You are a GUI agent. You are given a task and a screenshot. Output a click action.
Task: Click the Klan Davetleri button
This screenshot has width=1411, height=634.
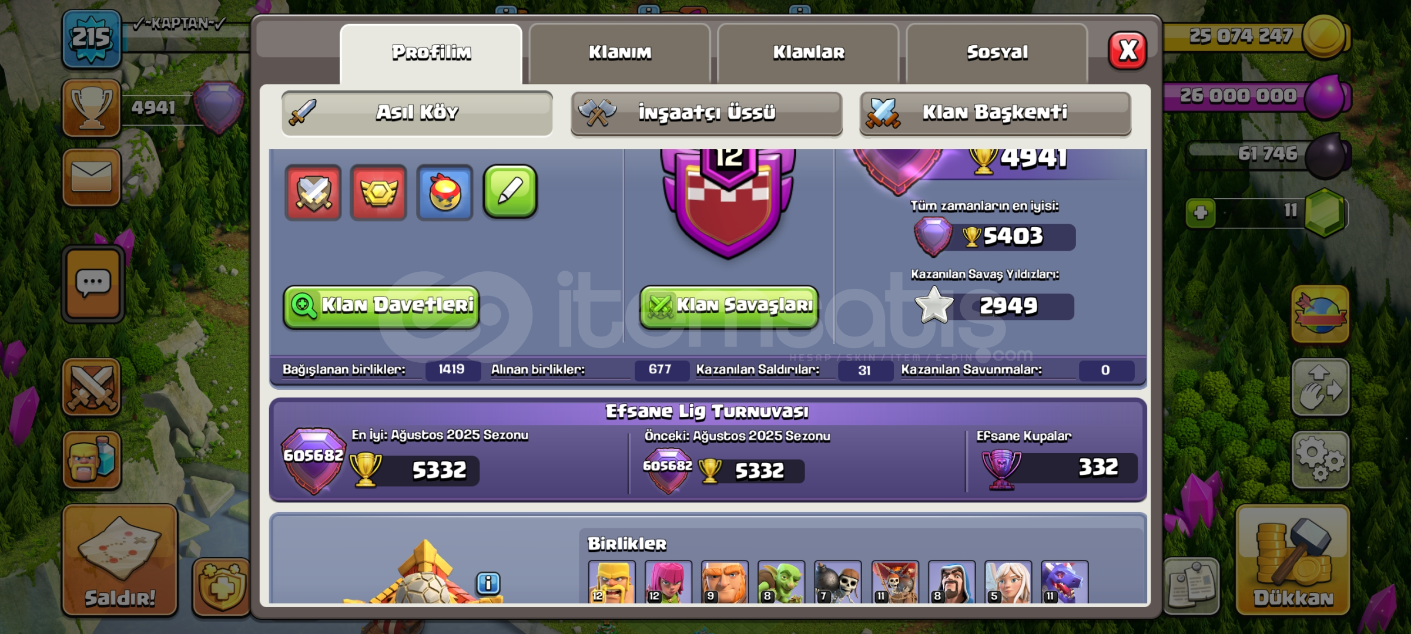click(381, 306)
